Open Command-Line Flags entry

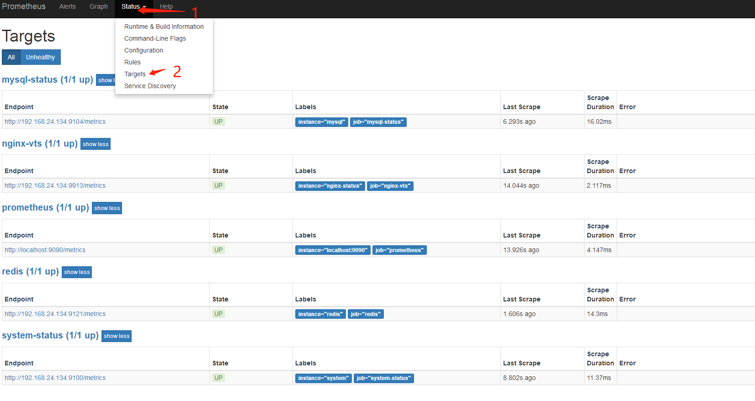pos(155,38)
